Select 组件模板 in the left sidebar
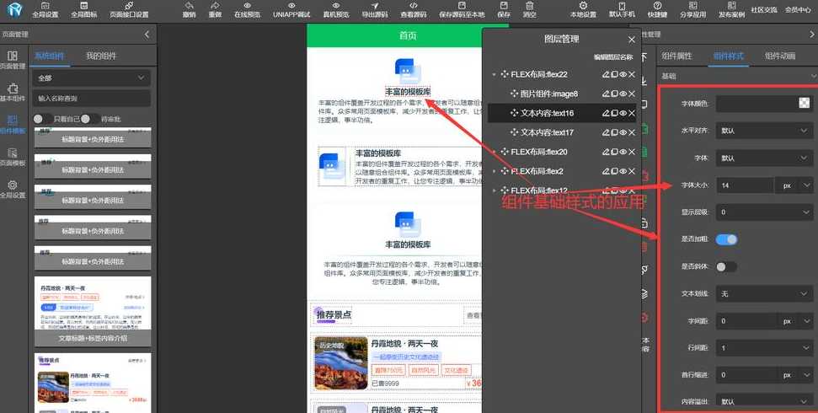Screen dimensions: 818x413 pos(13,124)
